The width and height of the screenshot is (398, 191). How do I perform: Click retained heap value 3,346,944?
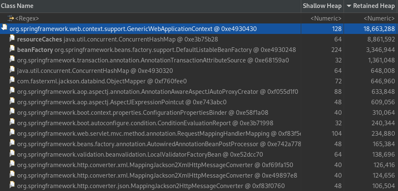[381, 50]
